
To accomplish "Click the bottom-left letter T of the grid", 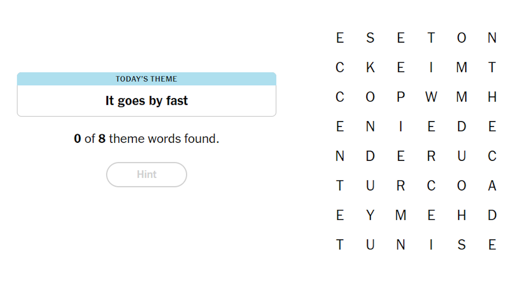I will [340, 245].
